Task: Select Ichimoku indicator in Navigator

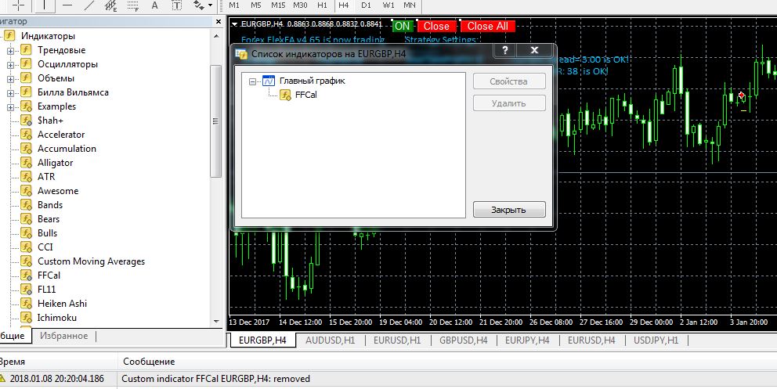Action: [57, 318]
